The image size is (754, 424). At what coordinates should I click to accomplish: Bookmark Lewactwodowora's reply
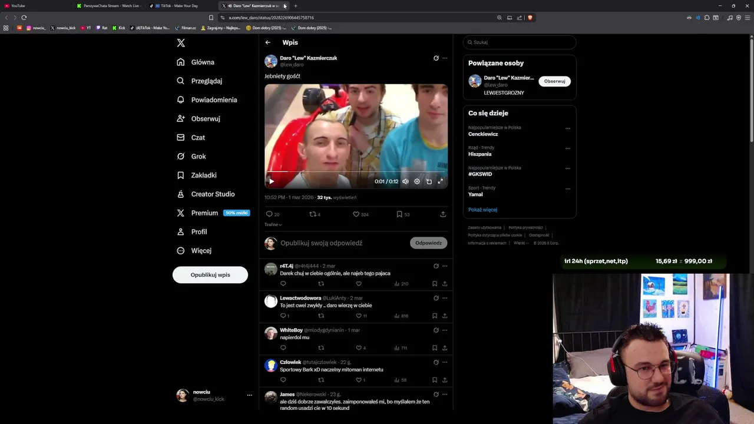point(435,316)
